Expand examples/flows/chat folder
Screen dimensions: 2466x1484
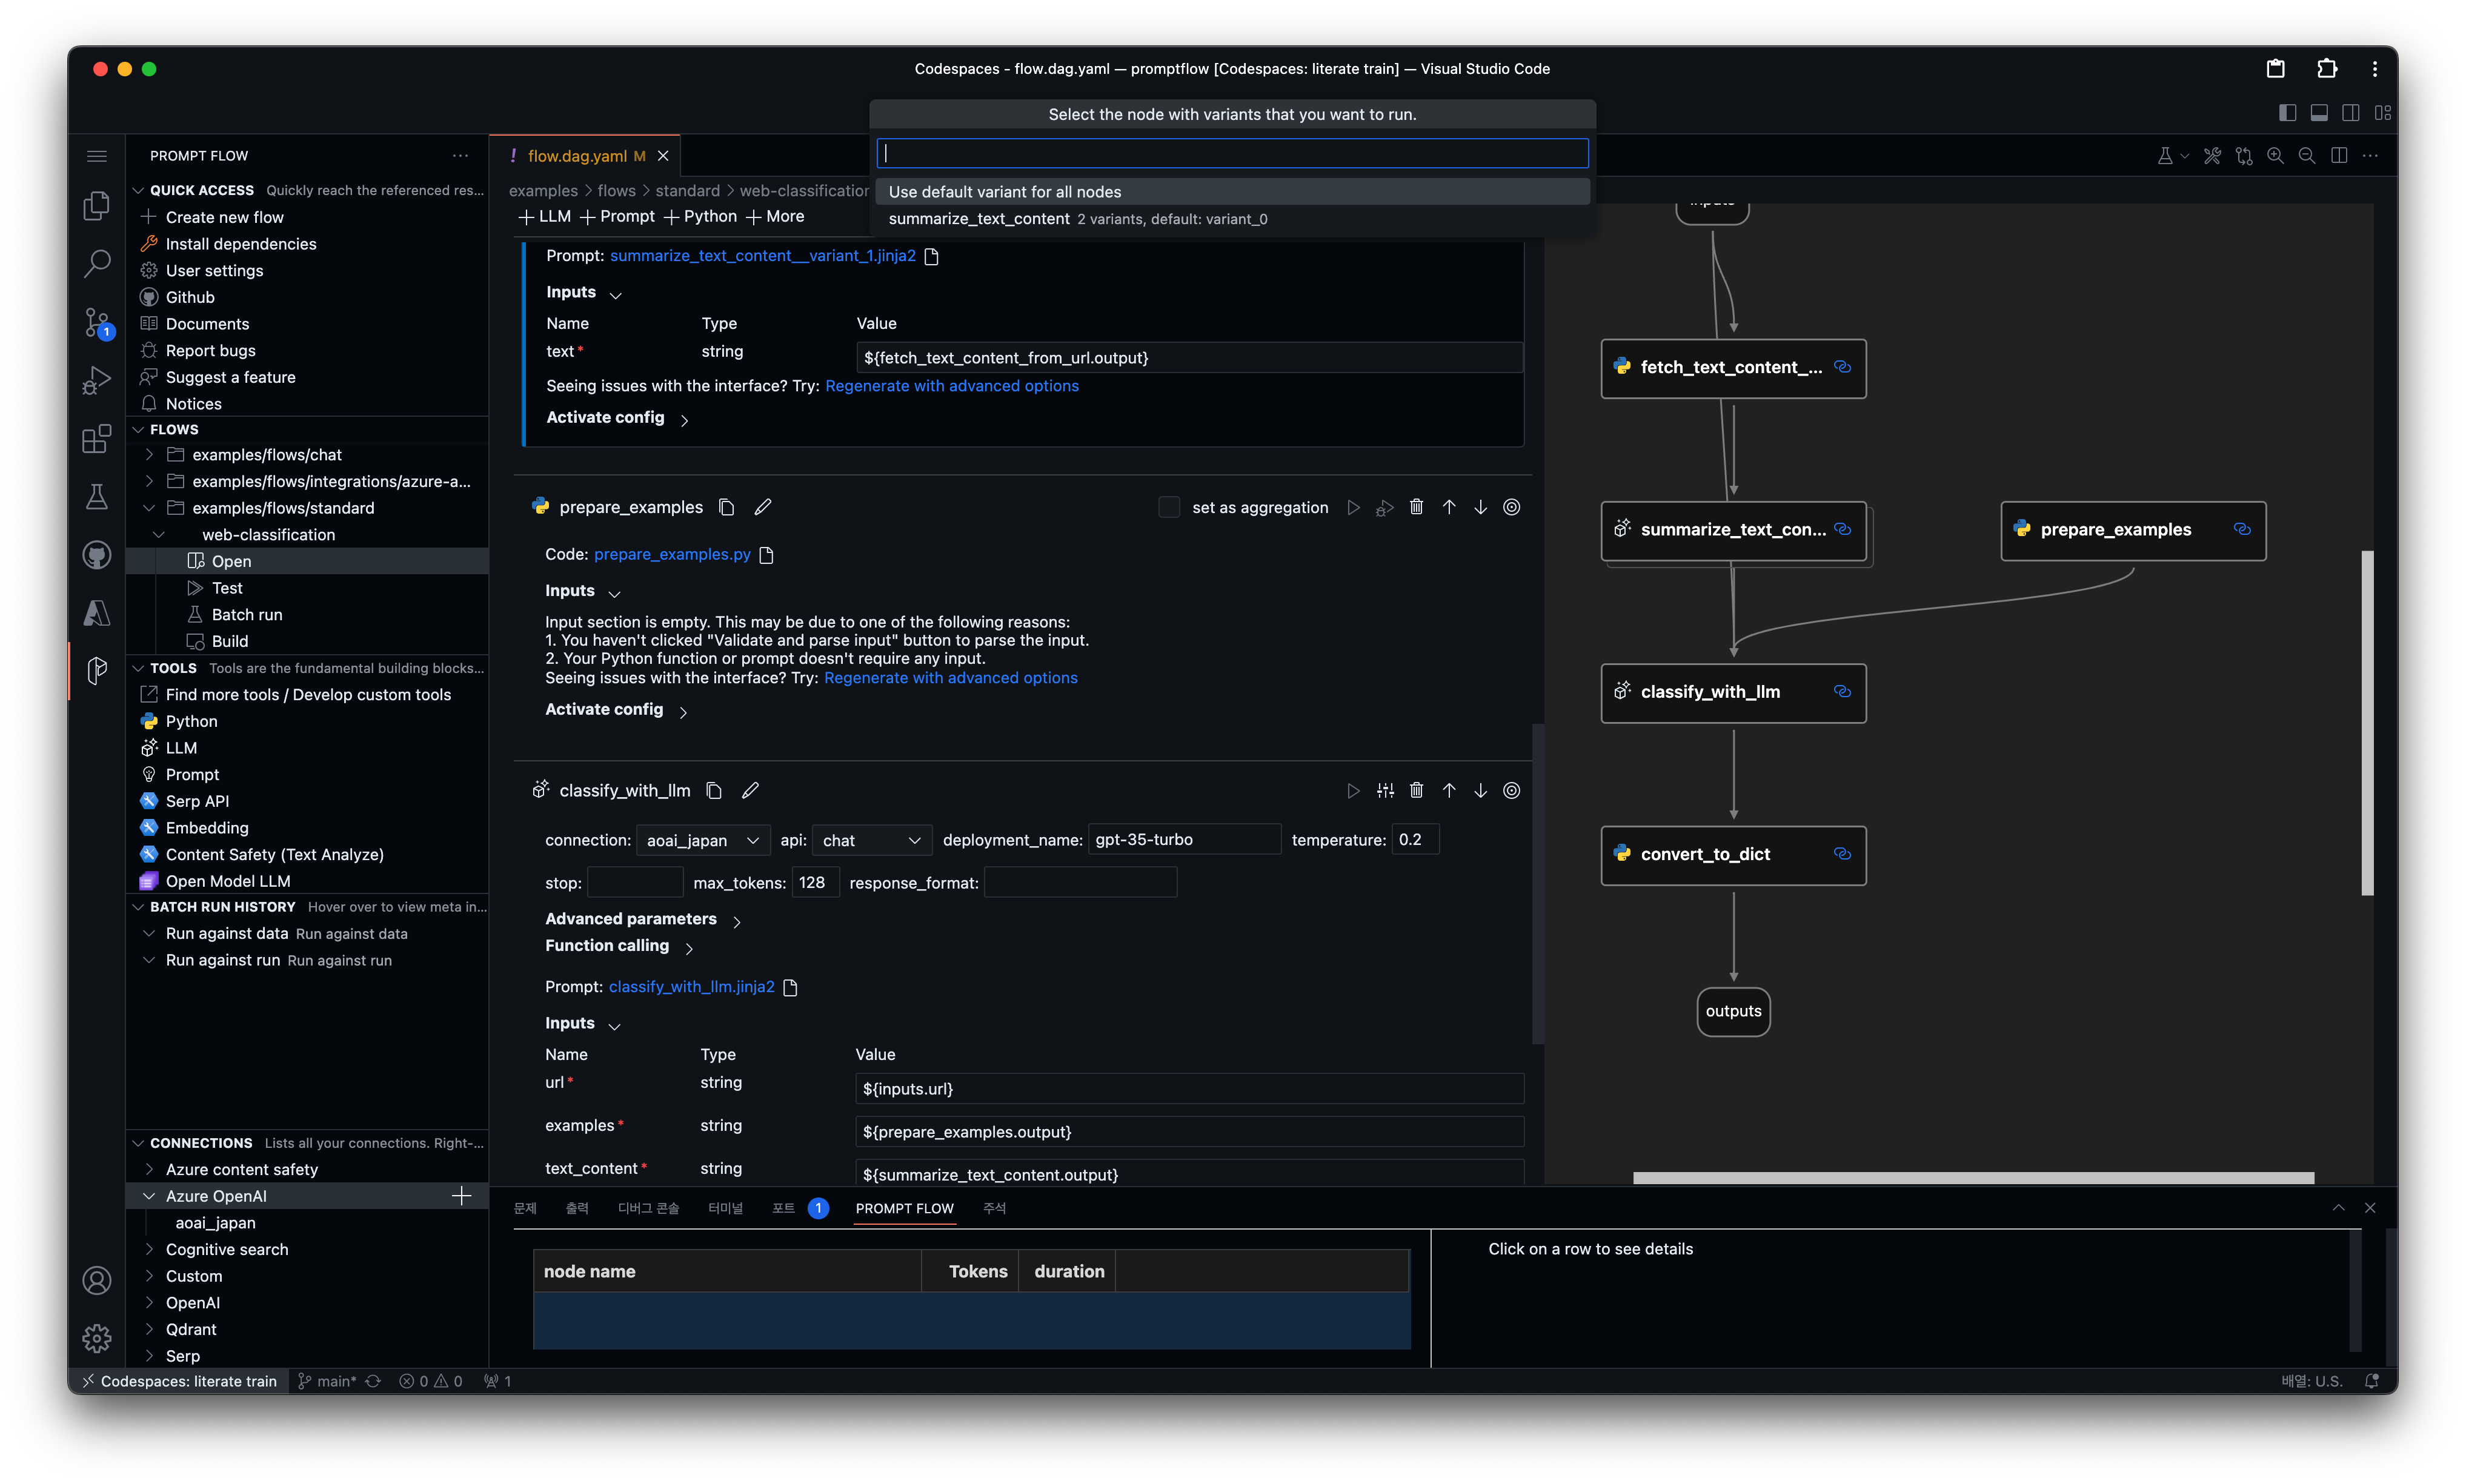(x=150, y=455)
